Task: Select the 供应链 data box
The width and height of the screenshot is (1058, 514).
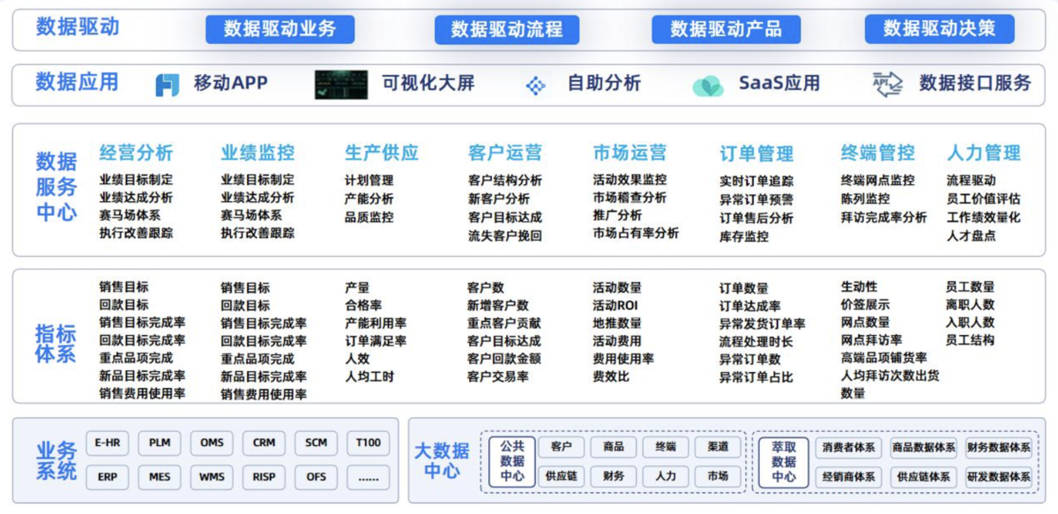Action: (x=561, y=476)
